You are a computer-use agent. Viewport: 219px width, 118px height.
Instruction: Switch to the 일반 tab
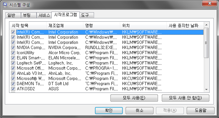click(13, 15)
